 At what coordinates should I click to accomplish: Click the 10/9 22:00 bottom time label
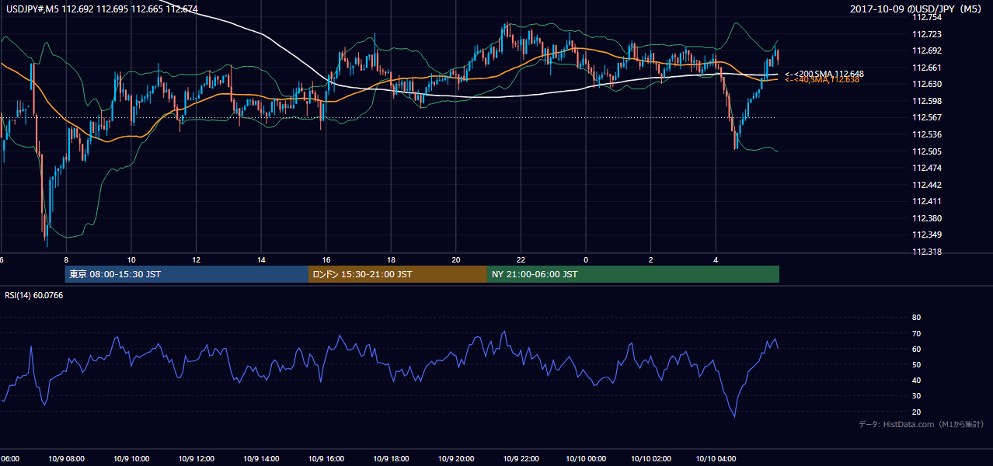(x=521, y=459)
